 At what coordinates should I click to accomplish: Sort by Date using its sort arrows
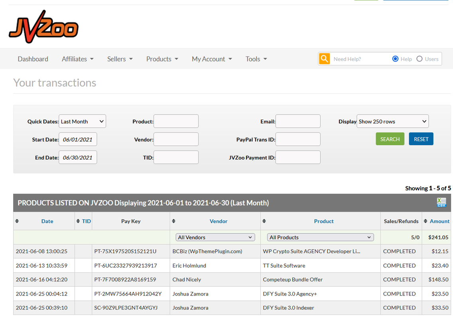tap(17, 221)
